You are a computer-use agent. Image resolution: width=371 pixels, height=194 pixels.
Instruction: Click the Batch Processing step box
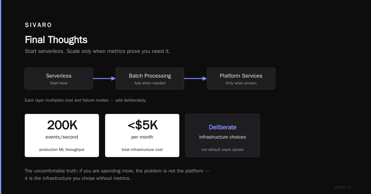(150, 79)
